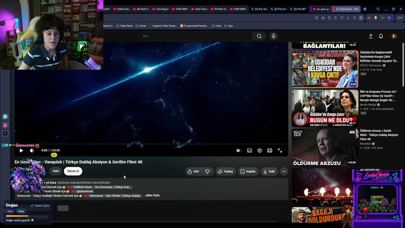
Task: Start voice search with the microphone
Action: pos(274,36)
